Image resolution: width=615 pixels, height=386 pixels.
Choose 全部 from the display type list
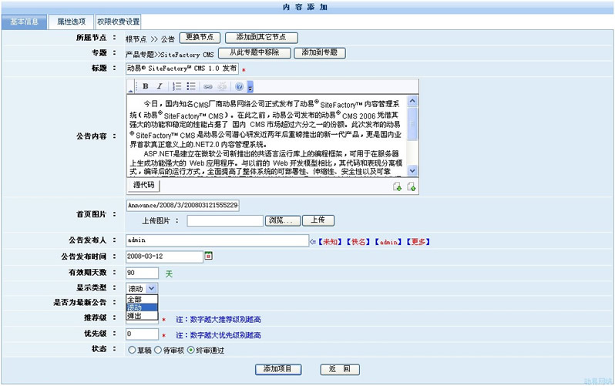click(142, 299)
